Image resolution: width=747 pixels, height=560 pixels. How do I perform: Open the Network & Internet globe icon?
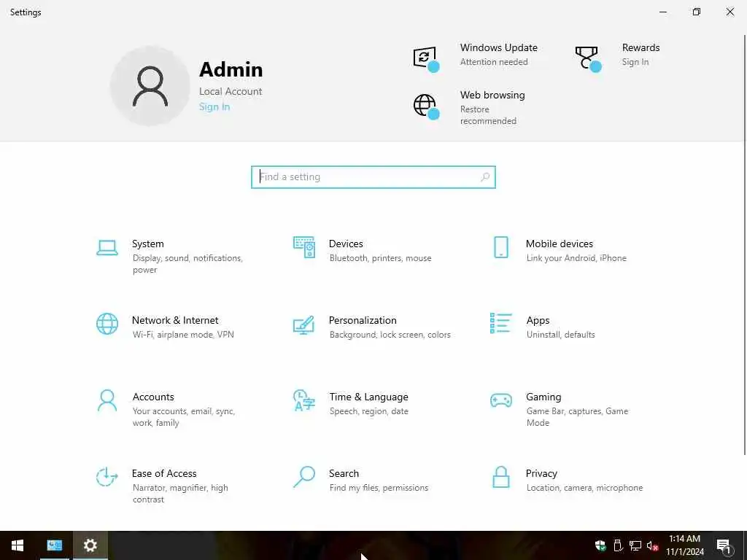107,324
